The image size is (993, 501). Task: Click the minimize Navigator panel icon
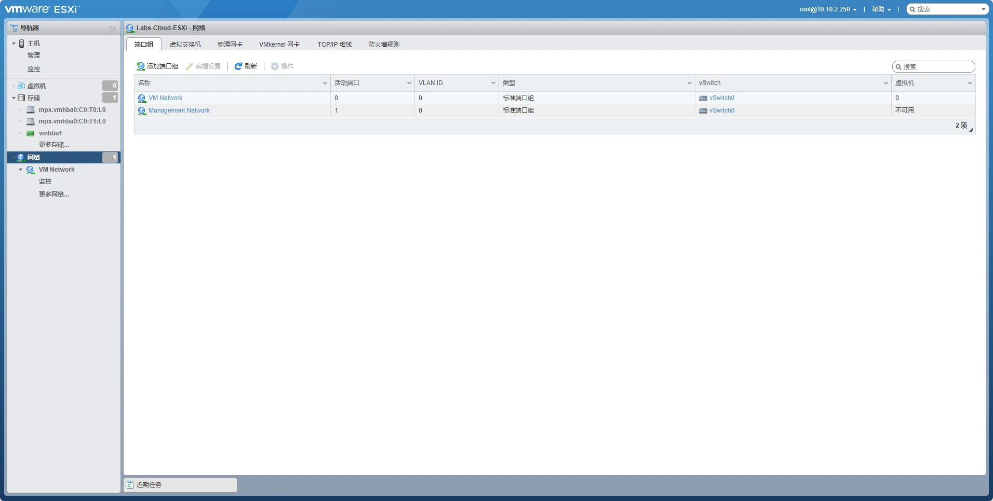click(x=112, y=28)
